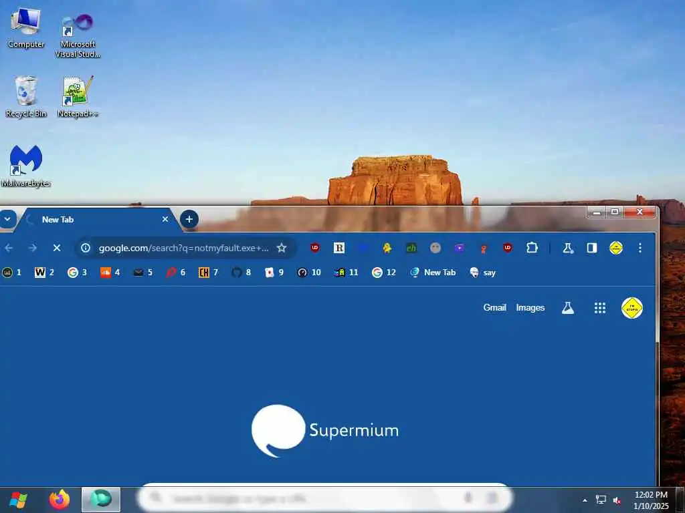The image size is (685, 513).
Task: Open the 'say' bookmark
Action: [483, 273]
